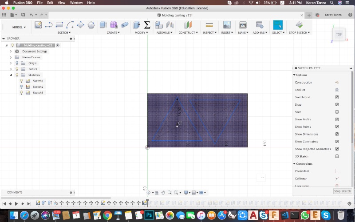Click the Insert image icon
Image resolution: width=355 pixels, height=222 pixels.
(x=227, y=25)
